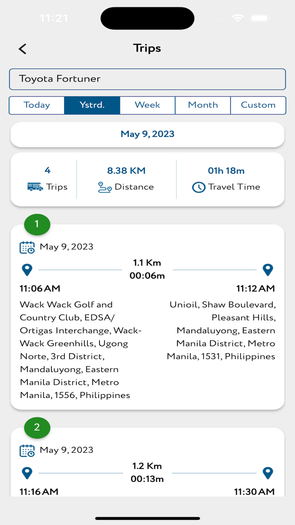
Task: Tap the green badge numbered 1
Action: [x=37, y=225]
